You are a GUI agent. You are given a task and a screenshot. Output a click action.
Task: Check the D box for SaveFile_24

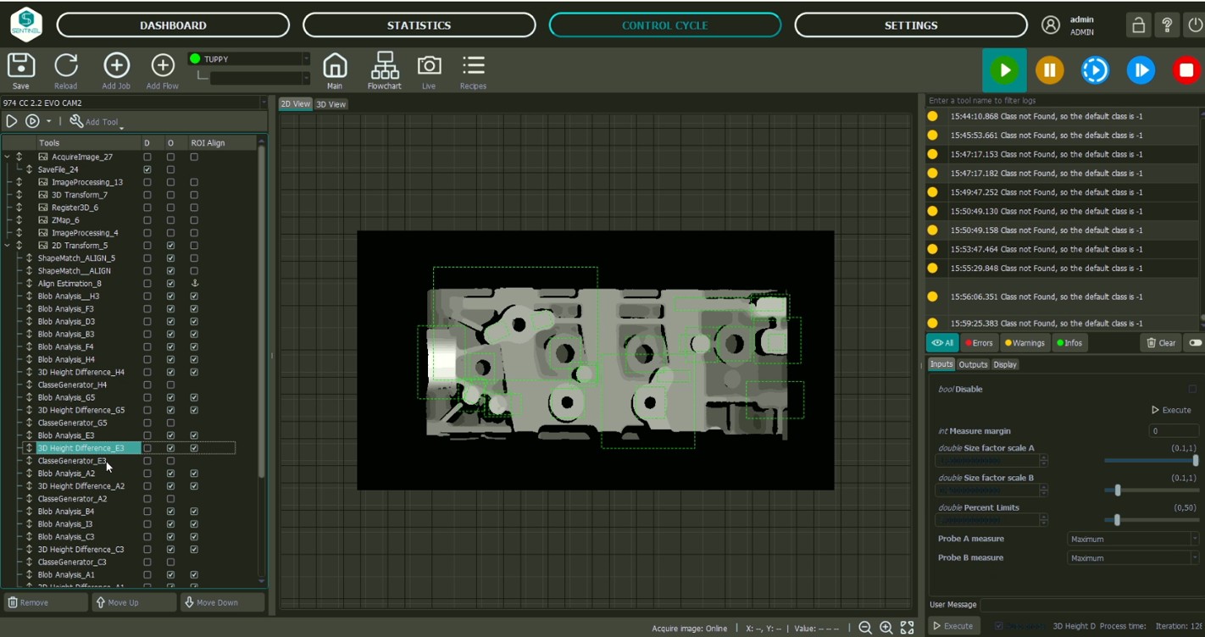tap(147, 169)
